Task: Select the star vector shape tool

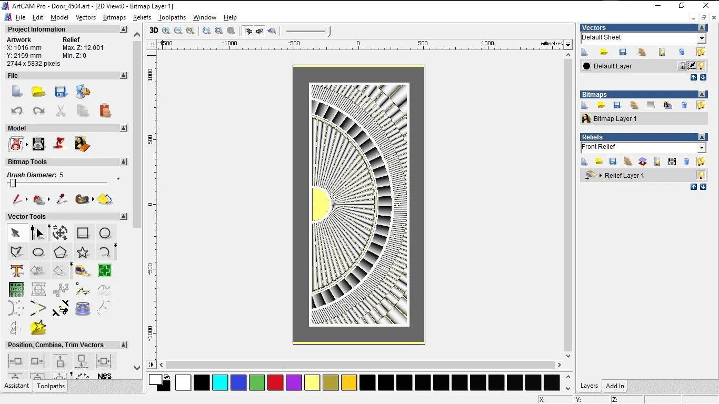Action: tap(83, 252)
